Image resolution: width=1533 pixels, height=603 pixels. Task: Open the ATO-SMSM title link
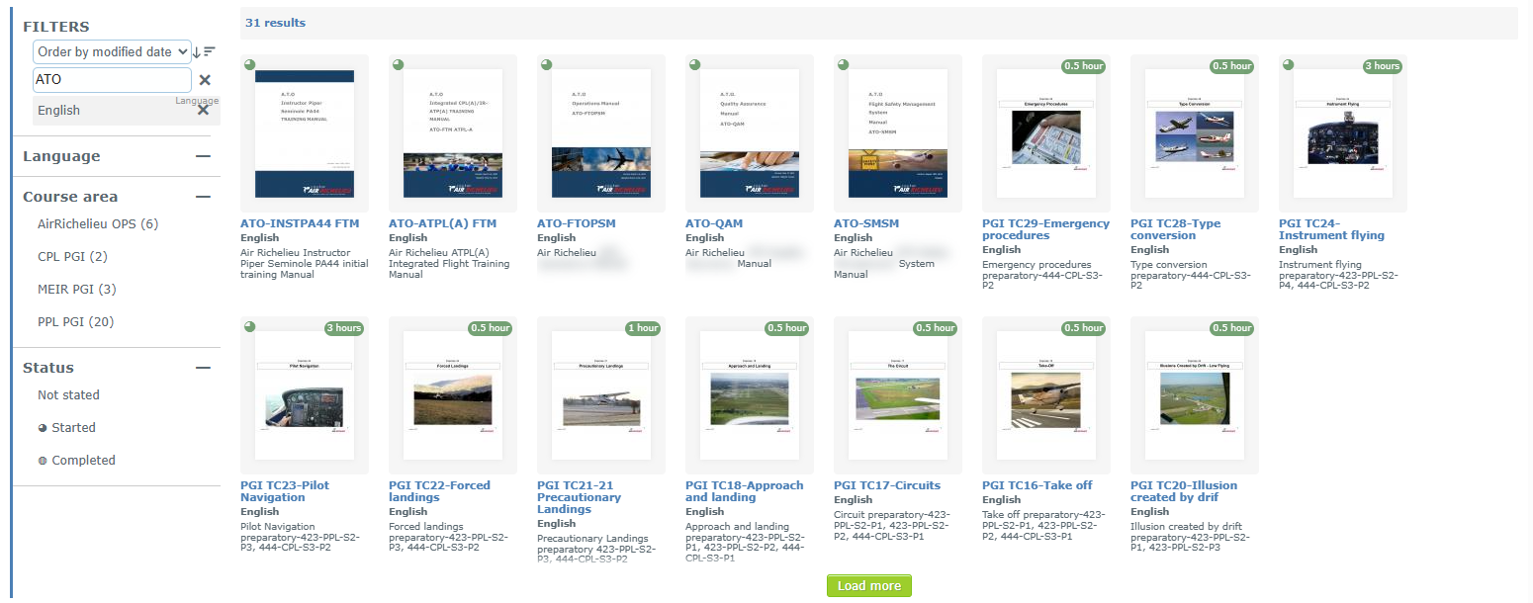[x=866, y=223]
